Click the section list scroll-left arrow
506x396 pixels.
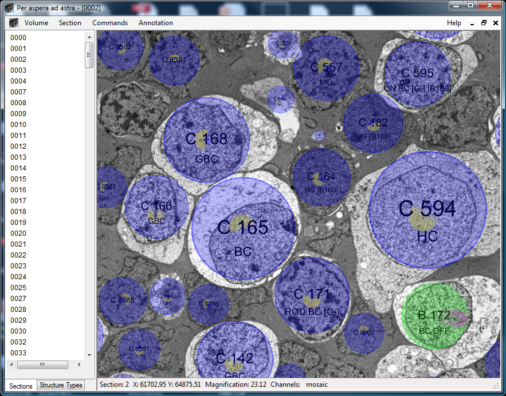12,365
